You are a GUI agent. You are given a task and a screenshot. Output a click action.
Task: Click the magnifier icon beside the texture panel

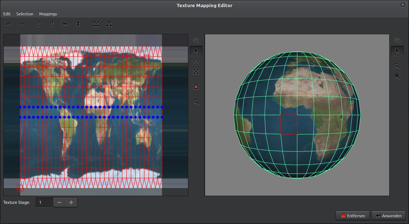(196, 102)
